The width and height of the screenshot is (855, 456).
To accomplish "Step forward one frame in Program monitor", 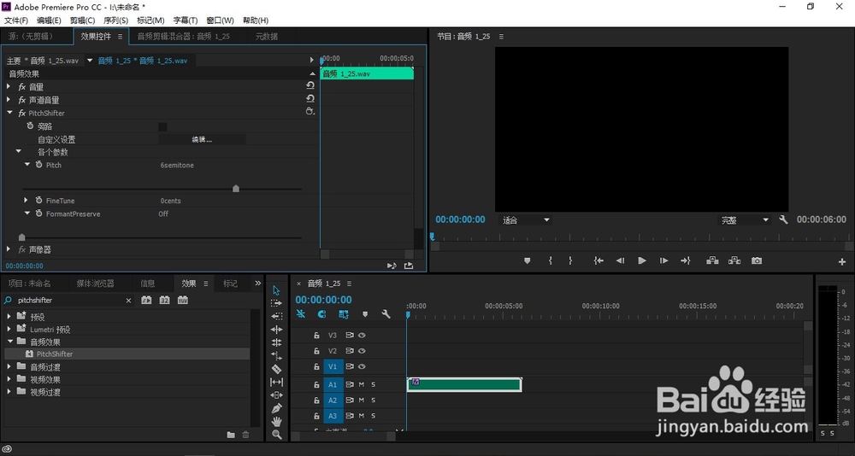I will point(663,261).
